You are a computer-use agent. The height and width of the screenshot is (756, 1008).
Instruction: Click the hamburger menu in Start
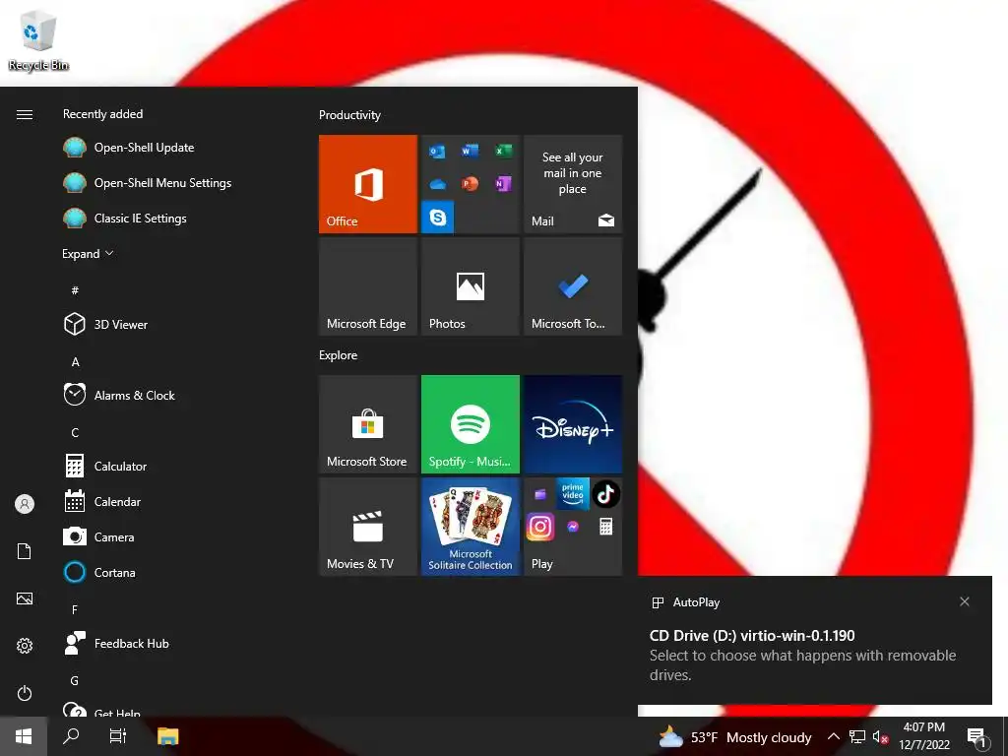pos(25,114)
